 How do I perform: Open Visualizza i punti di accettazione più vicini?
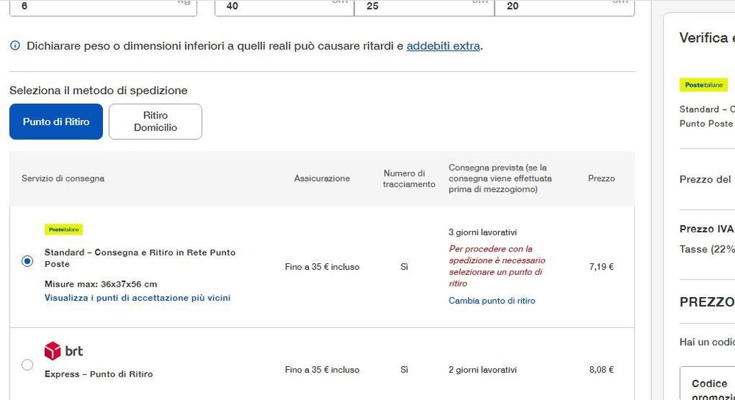[x=138, y=298]
